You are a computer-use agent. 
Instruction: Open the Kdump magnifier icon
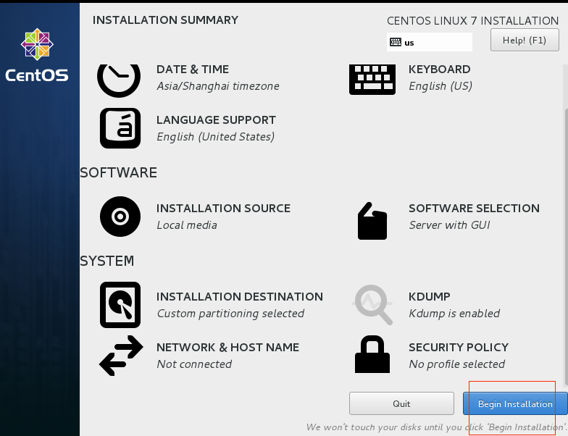click(x=372, y=304)
